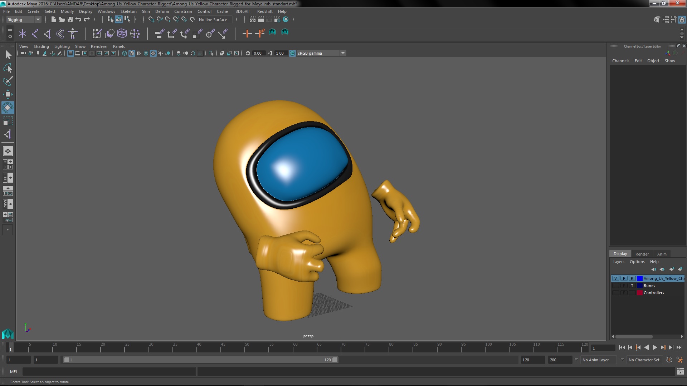
Task: Select the Scale tool in the toolbox
Action: click(x=8, y=121)
